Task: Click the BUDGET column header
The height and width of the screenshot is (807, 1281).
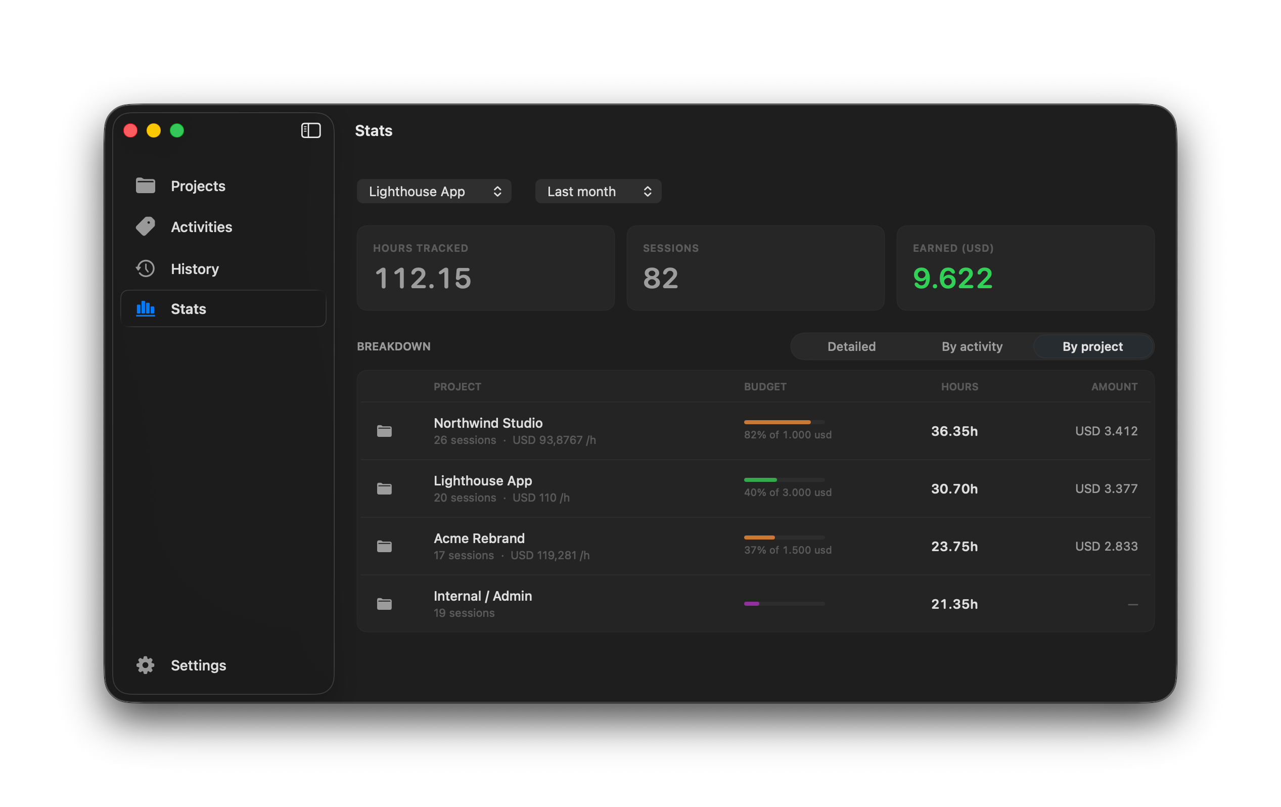Action: [x=765, y=387]
